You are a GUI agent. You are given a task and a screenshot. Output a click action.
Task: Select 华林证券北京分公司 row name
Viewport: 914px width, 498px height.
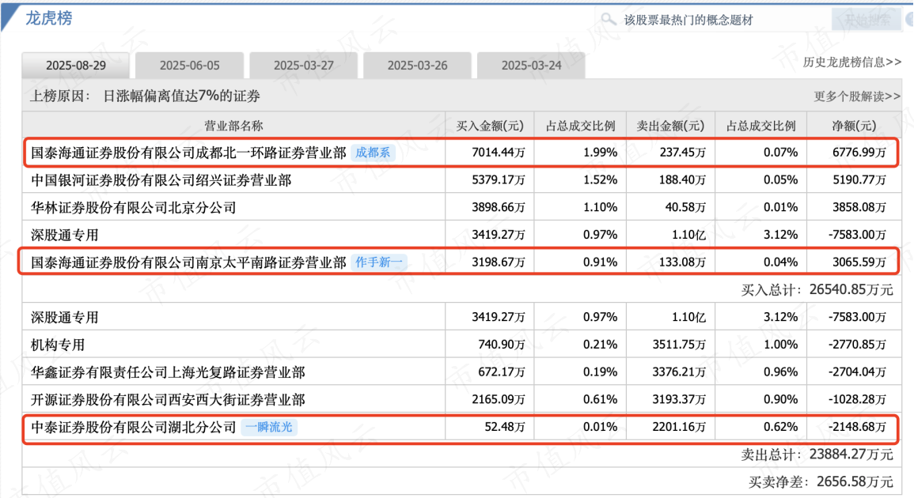(x=134, y=207)
